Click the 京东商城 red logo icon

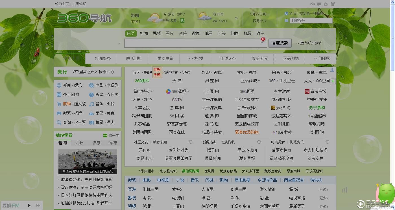[307, 91]
